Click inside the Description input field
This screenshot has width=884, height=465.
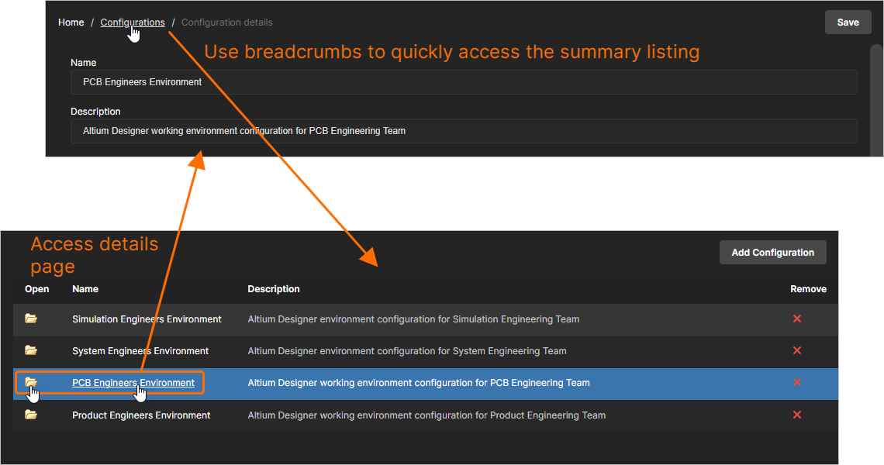coord(464,131)
